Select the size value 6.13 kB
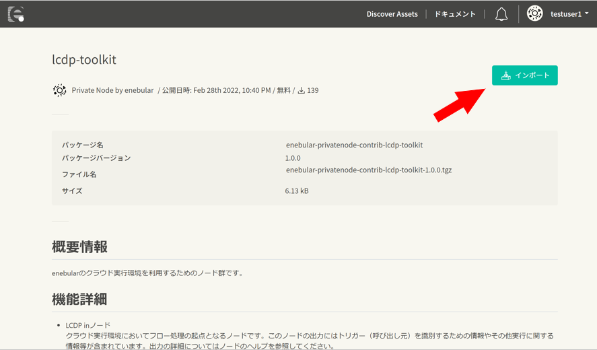Image resolution: width=597 pixels, height=350 pixels. pos(297,190)
